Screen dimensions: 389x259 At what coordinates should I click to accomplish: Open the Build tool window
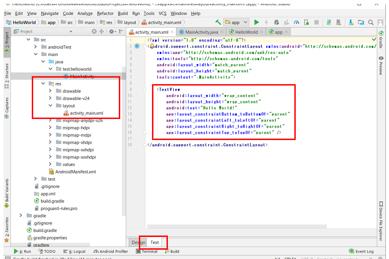pos(172,251)
